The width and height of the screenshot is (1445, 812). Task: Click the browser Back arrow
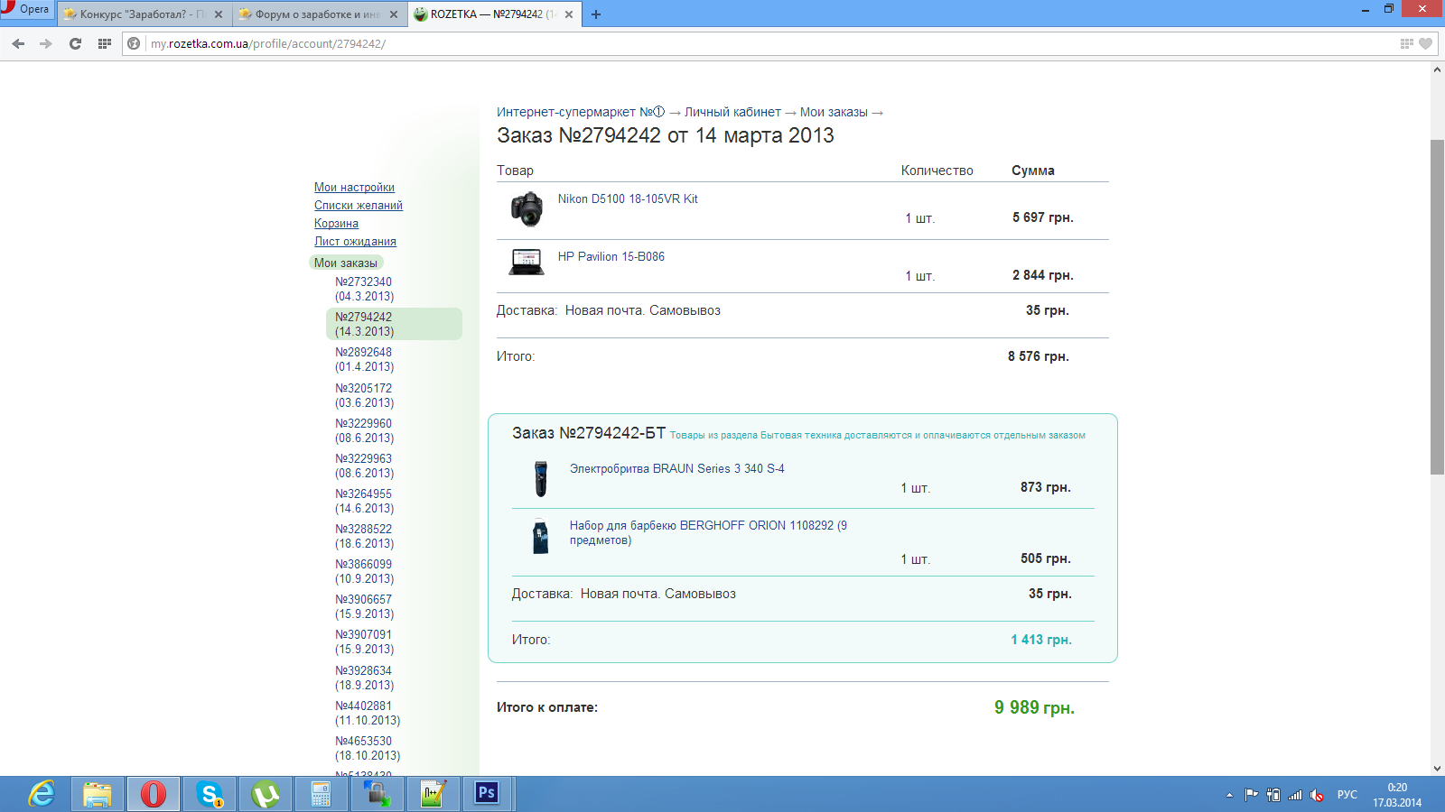coord(18,43)
